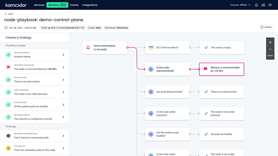Image resolution: width=278 pixels, height=156 pixels.
Task: Click the clock icon near the date
Action: [6, 28]
